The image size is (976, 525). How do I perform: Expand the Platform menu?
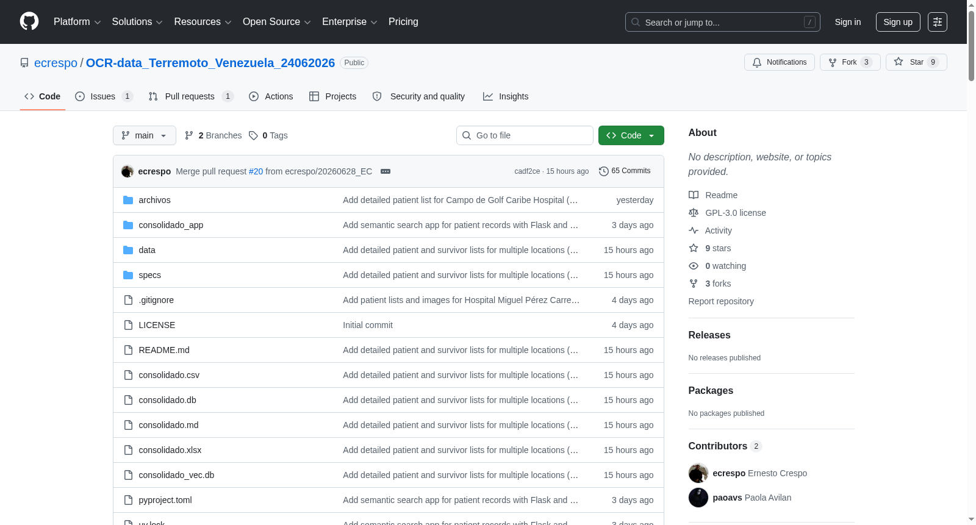[77, 22]
